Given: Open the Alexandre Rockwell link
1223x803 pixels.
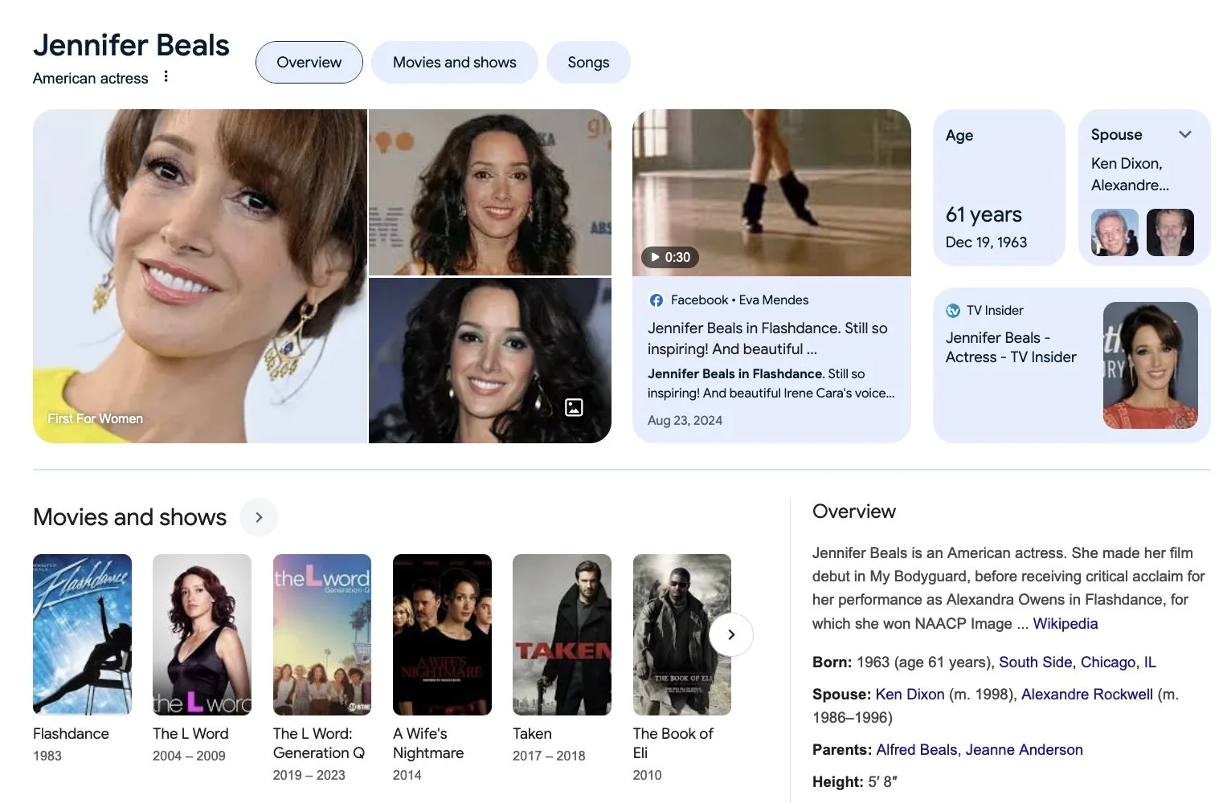Looking at the screenshot, I should pyautogui.click(x=1086, y=694).
